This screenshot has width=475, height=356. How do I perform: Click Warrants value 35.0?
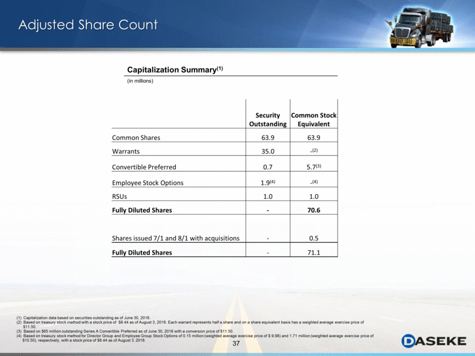pos(268,151)
